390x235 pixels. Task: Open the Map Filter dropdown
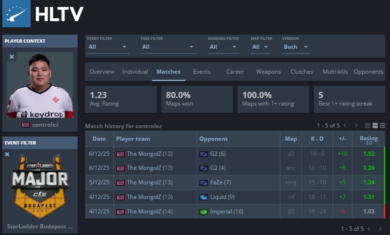click(x=262, y=47)
